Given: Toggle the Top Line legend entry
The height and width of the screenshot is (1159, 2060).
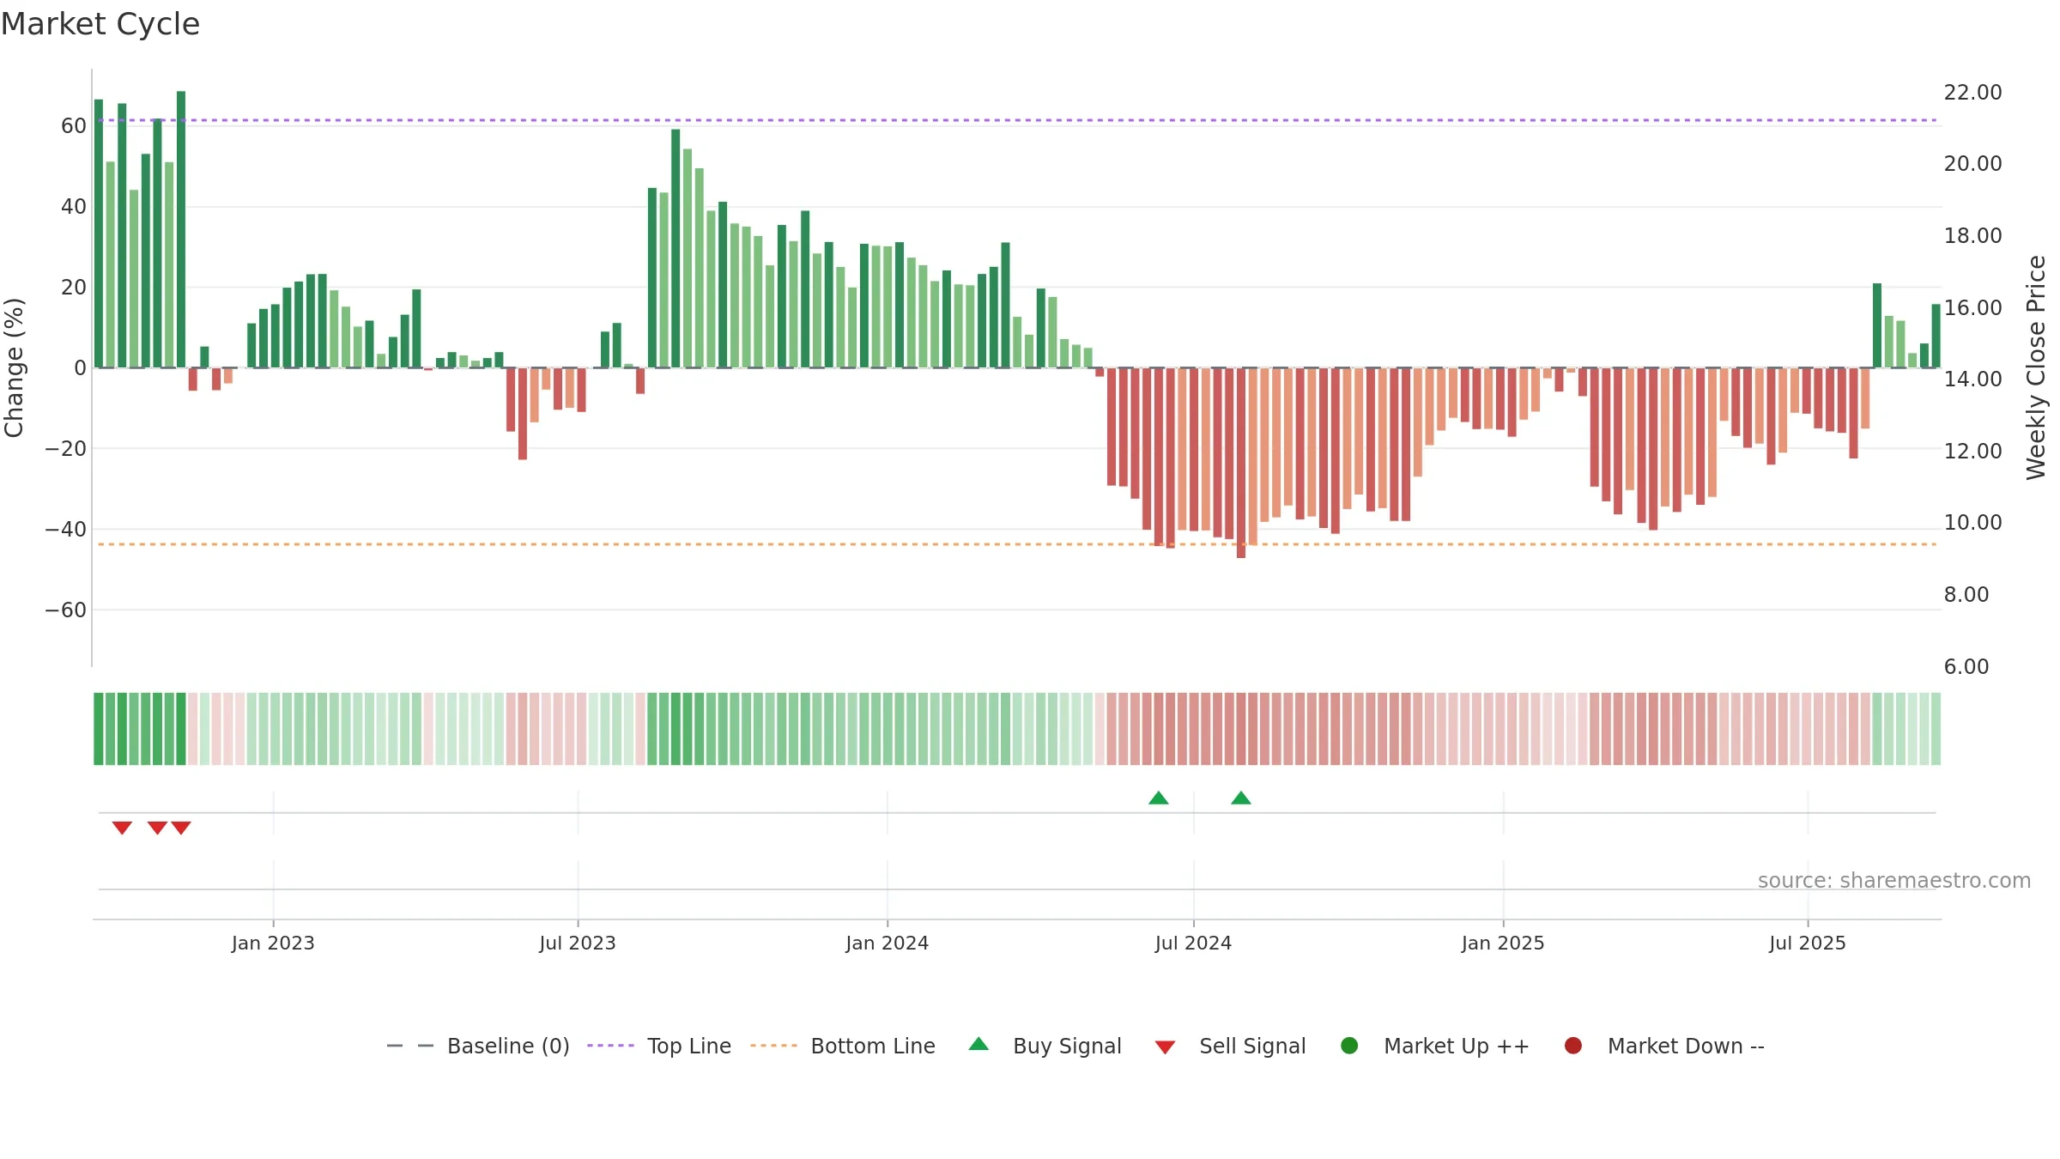Looking at the screenshot, I should tap(659, 1046).
